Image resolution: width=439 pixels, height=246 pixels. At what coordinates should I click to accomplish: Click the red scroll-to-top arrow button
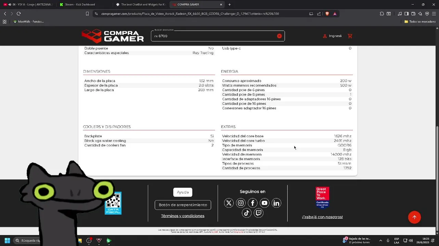click(x=414, y=217)
